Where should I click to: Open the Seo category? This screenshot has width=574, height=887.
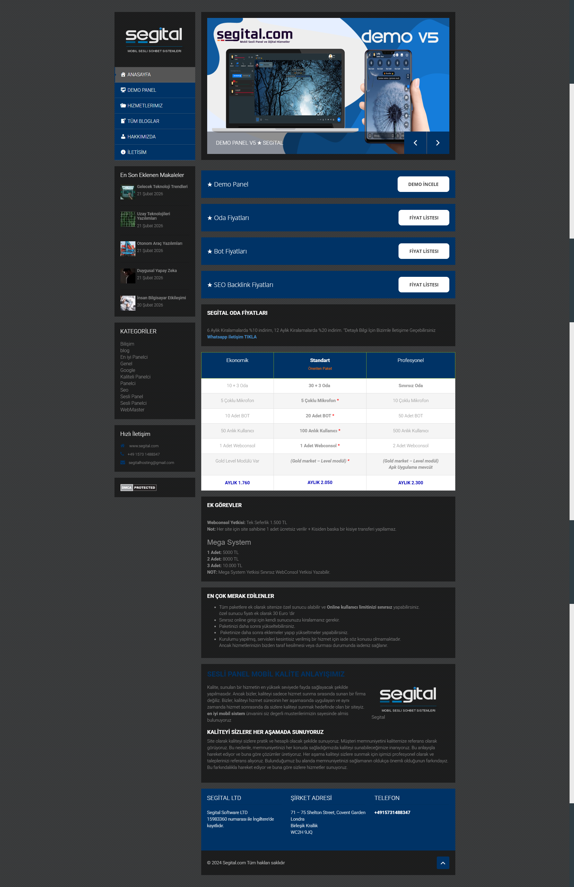pyautogui.click(x=124, y=390)
